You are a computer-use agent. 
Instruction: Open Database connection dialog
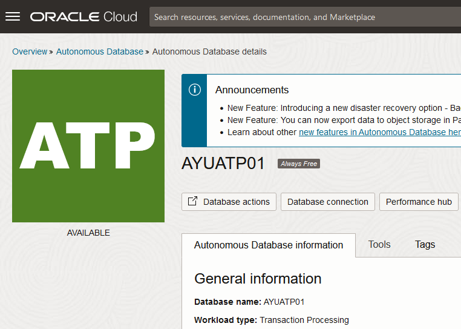click(x=328, y=202)
